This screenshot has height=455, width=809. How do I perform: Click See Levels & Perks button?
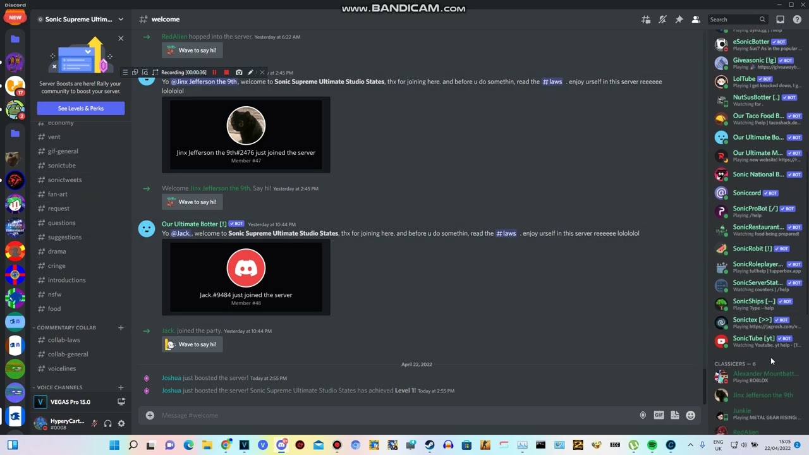coord(81,108)
